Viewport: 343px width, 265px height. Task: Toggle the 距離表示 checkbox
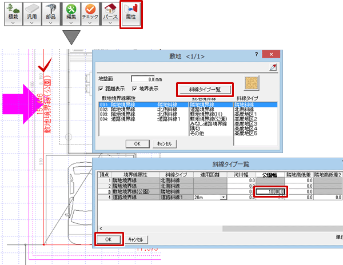(x=102, y=89)
